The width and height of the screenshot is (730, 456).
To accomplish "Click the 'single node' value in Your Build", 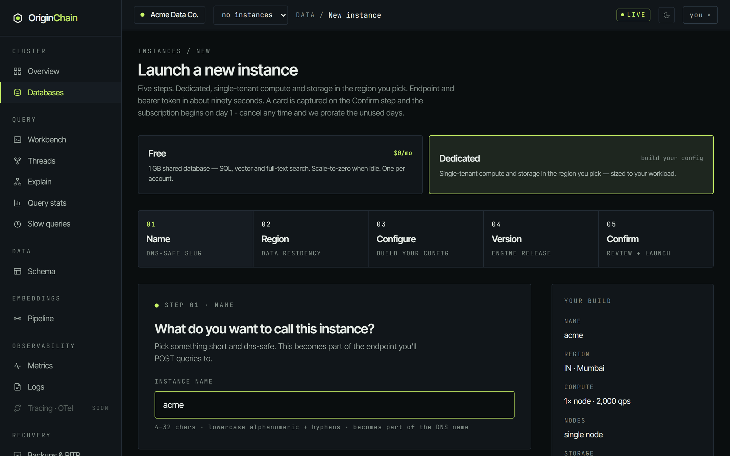I will pos(583,435).
